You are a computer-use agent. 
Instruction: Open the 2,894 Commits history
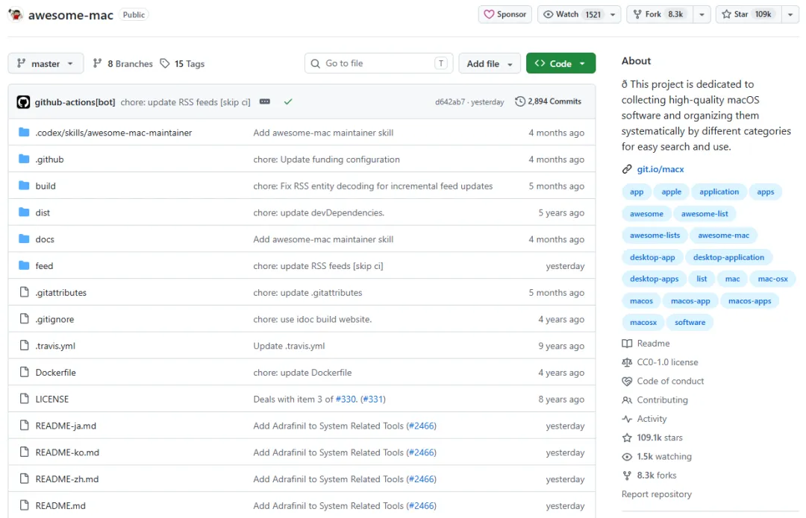pos(548,101)
